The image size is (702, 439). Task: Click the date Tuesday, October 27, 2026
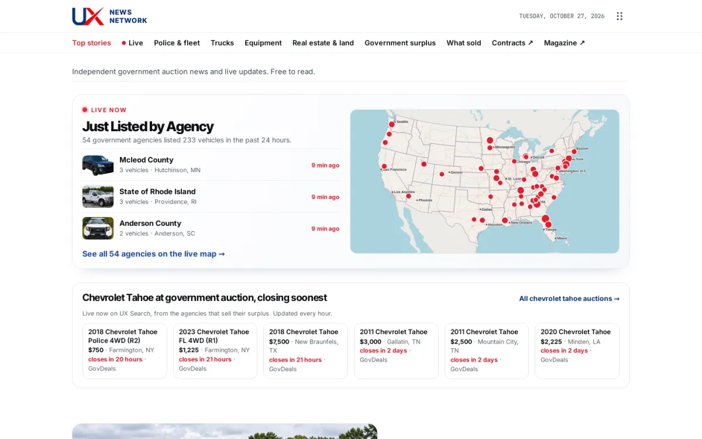click(562, 16)
